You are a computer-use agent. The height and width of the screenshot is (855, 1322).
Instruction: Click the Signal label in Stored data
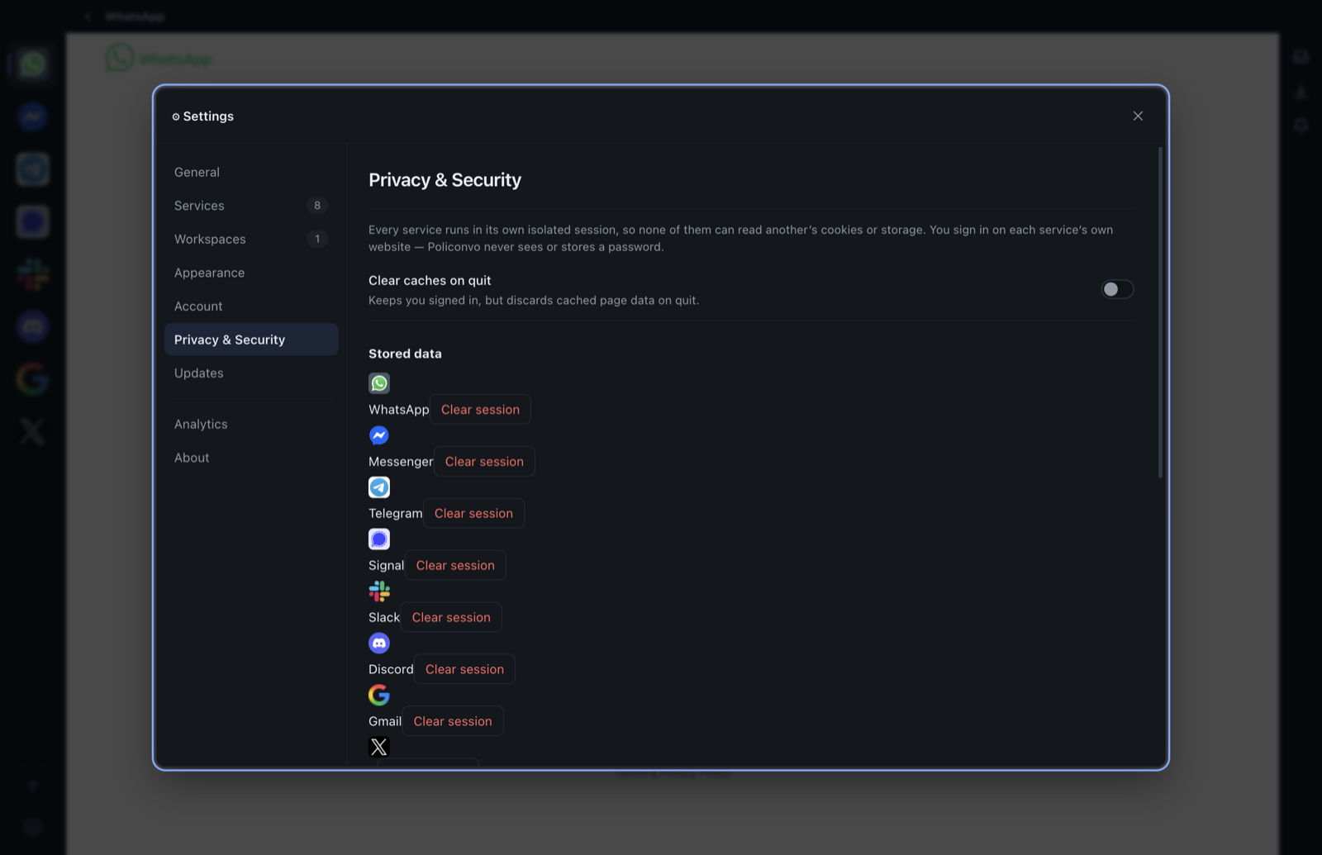point(387,566)
